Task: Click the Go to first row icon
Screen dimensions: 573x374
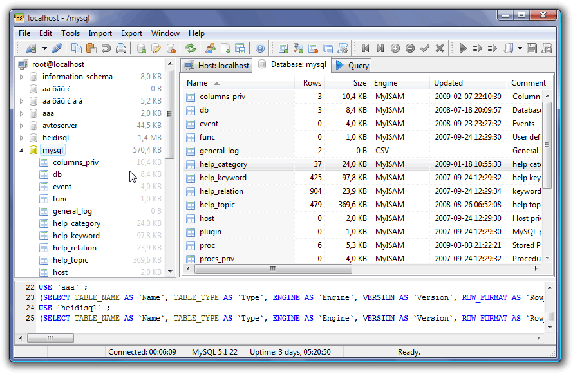Action: [x=366, y=48]
